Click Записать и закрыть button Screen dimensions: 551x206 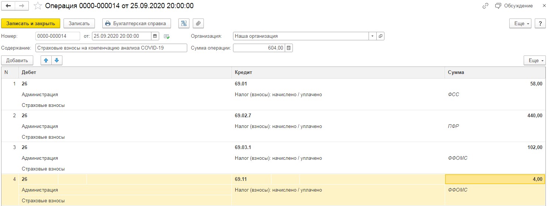pos(31,23)
